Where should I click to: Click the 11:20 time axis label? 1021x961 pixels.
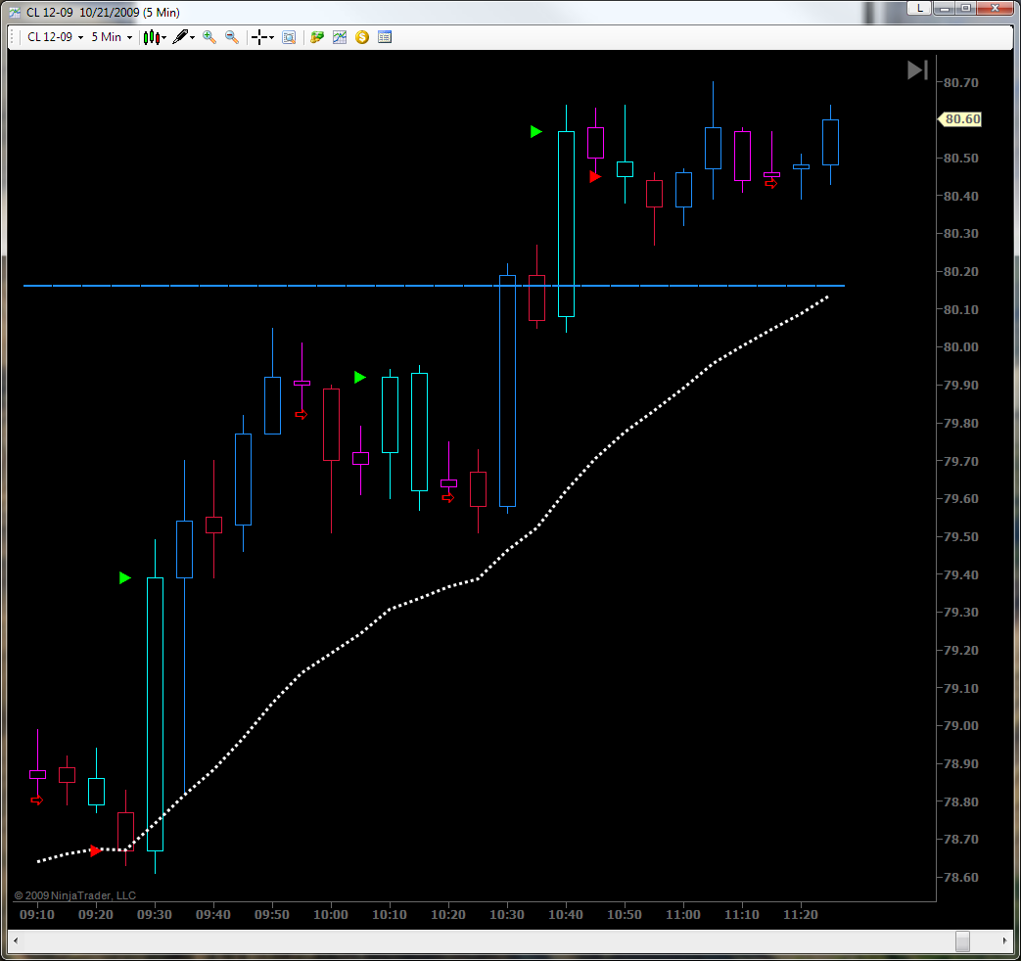pyautogui.click(x=801, y=914)
